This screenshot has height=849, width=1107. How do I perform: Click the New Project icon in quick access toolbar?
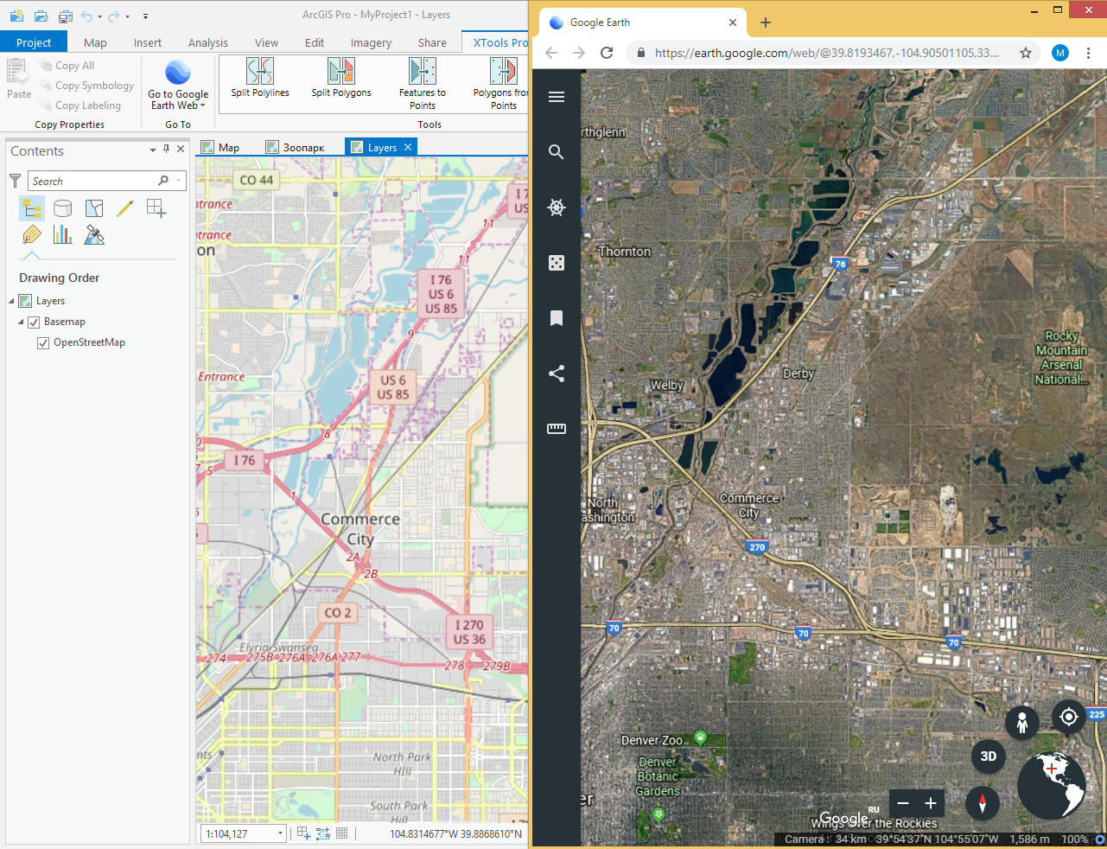click(x=16, y=16)
